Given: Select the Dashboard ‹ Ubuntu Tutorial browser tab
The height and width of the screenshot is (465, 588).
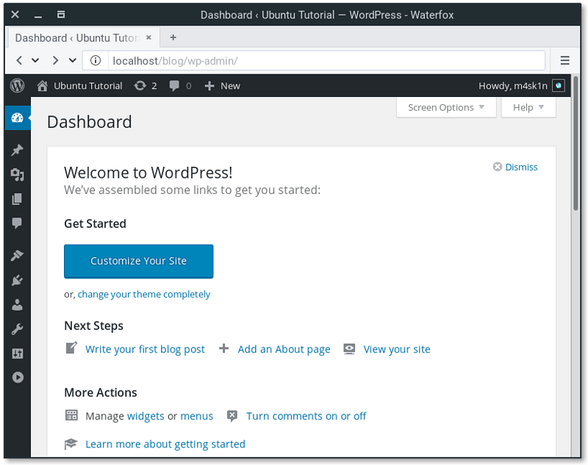Looking at the screenshot, I should [x=84, y=38].
